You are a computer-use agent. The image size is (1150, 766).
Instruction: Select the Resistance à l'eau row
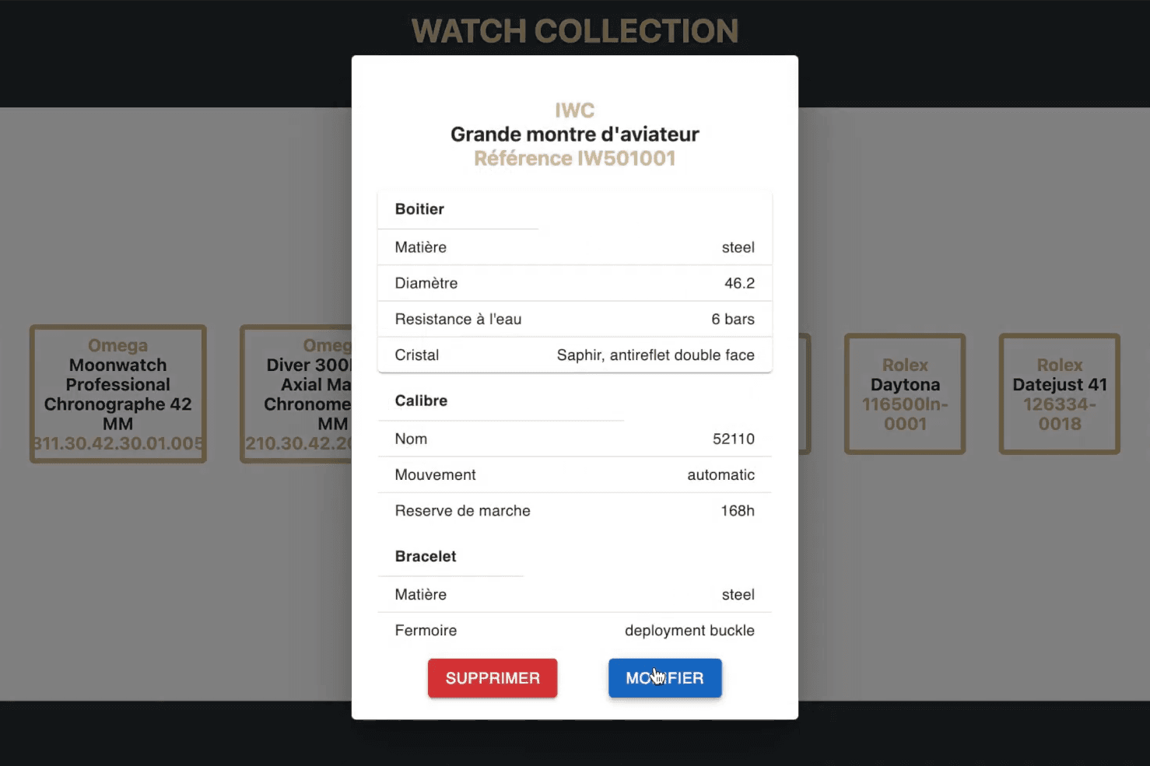click(x=574, y=319)
